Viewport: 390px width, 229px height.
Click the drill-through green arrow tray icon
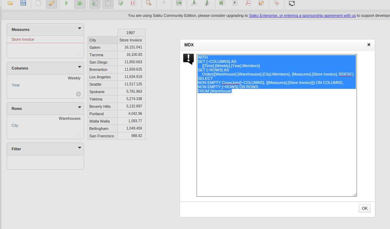coord(194,3)
